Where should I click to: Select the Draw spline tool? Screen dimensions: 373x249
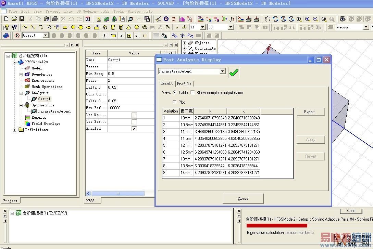[x=33, y=27]
